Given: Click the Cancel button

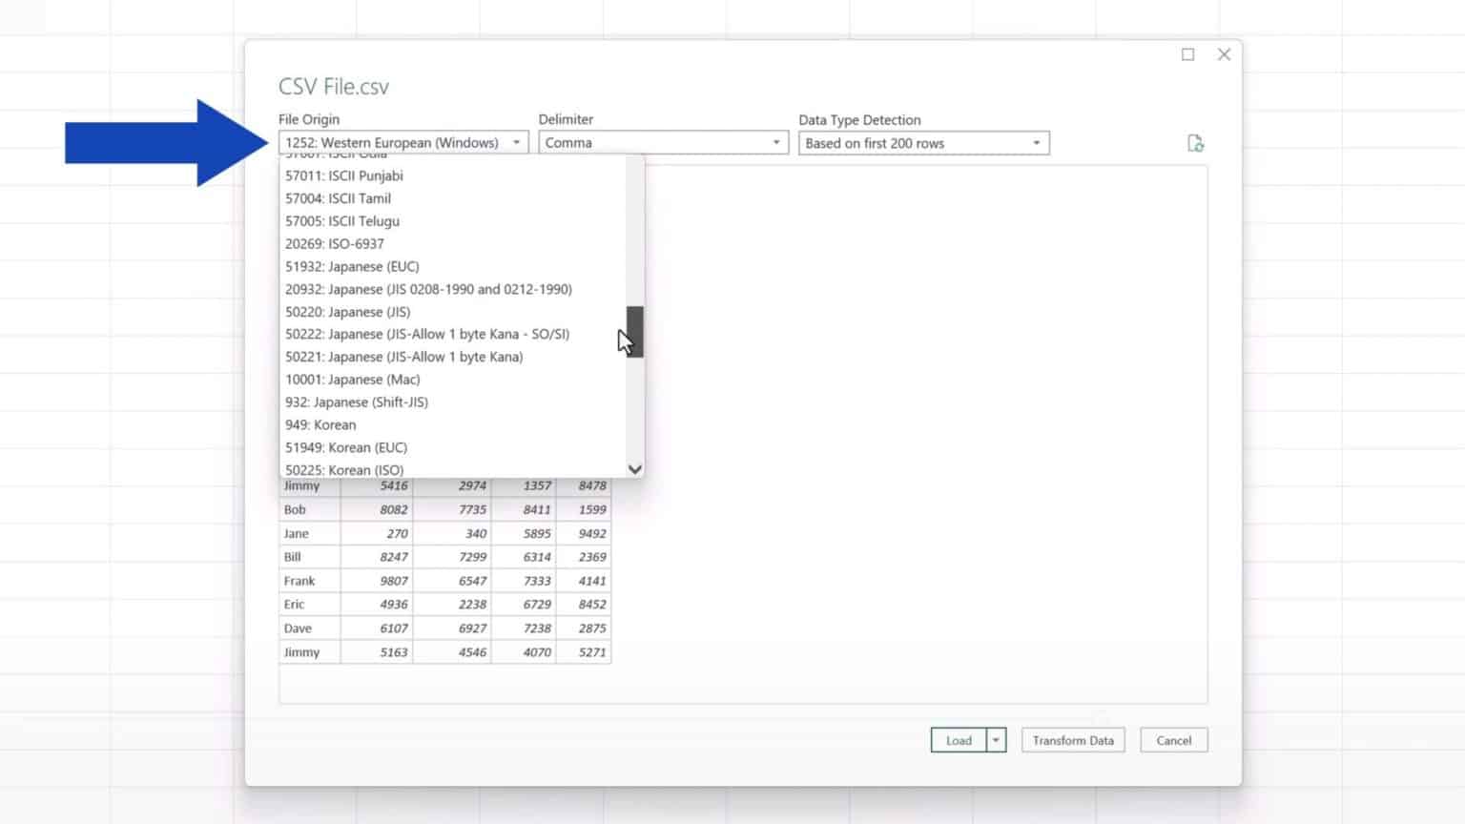Looking at the screenshot, I should coord(1173,740).
